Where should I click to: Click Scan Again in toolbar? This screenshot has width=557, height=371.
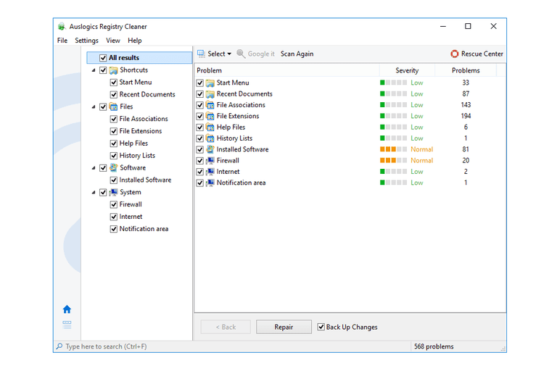pos(297,54)
